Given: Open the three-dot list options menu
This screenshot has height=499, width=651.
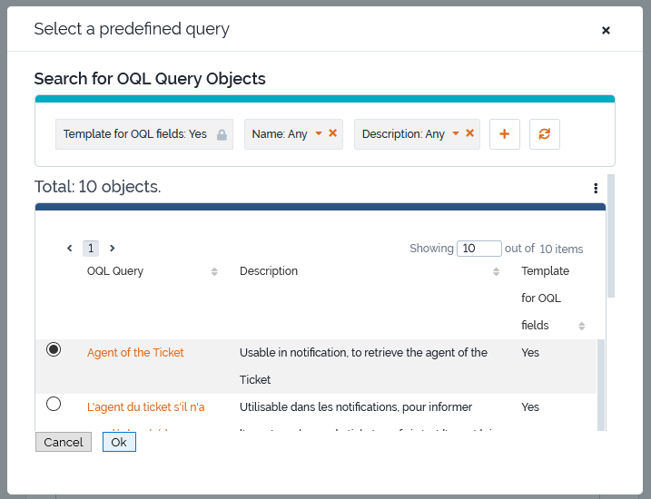Looking at the screenshot, I should pyautogui.click(x=596, y=189).
